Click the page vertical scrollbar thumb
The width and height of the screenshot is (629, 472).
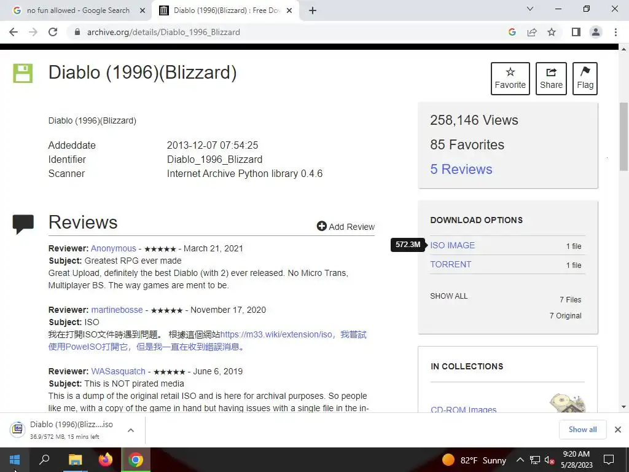tap(623, 136)
